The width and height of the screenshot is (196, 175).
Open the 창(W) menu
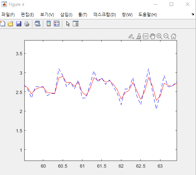(127, 15)
